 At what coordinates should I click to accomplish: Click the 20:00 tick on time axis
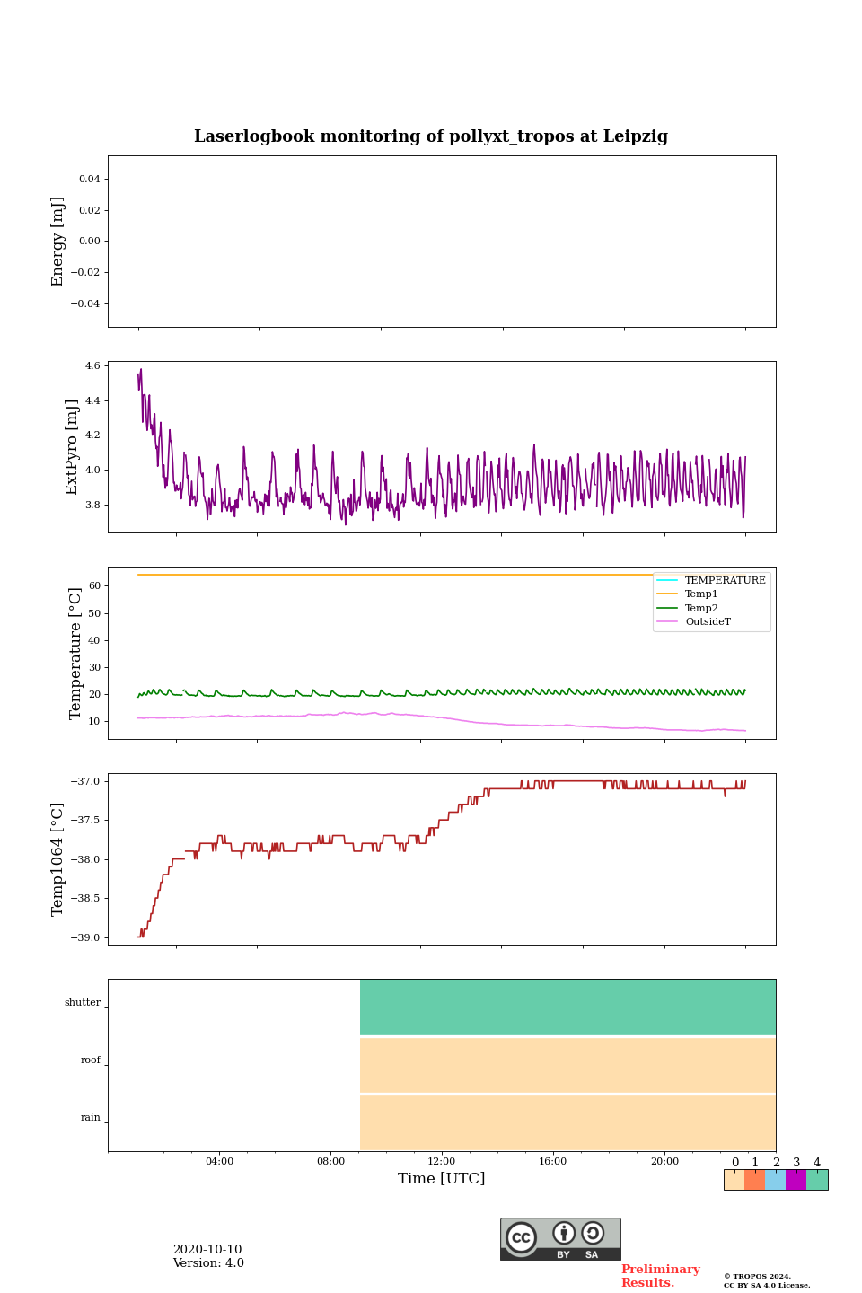click(x=664, y=1161)
